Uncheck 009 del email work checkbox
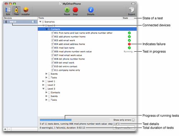The height and width of the screenshot is (136, 179). click(x=52, y=62)
